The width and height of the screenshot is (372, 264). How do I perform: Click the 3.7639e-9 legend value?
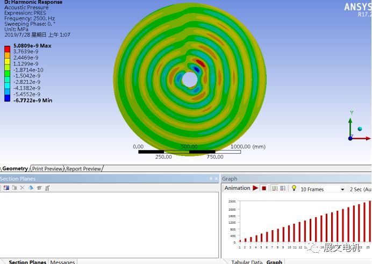(26, 52)
